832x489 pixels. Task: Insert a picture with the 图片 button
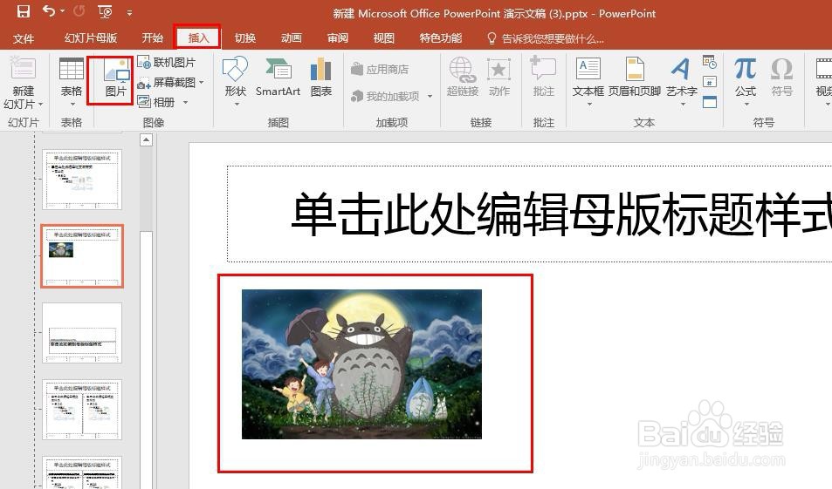115,78
